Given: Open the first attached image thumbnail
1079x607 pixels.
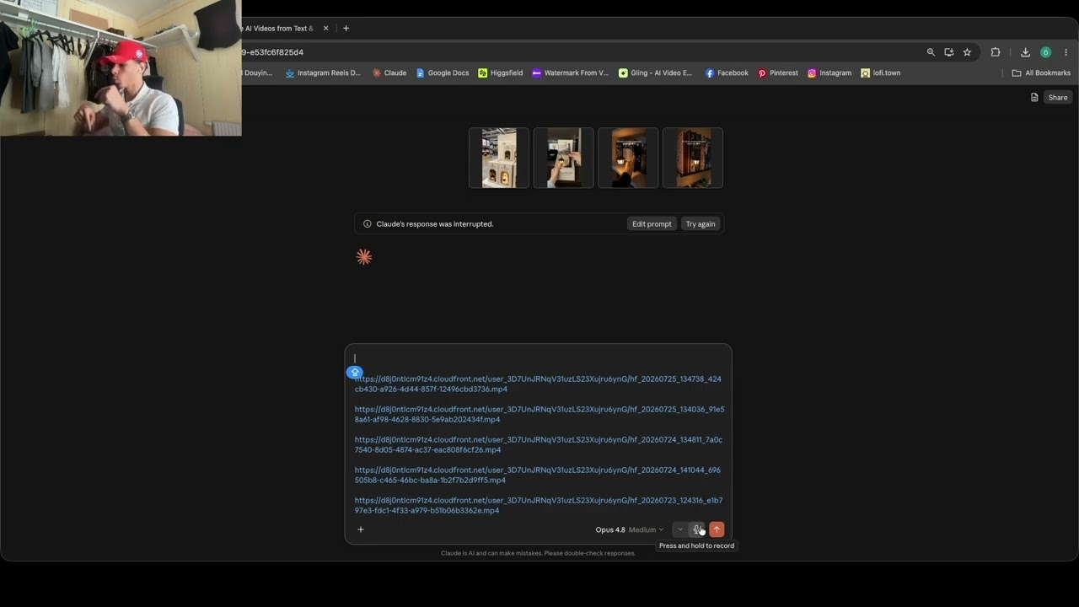Looking at the screenshot, I should point(499,158).
